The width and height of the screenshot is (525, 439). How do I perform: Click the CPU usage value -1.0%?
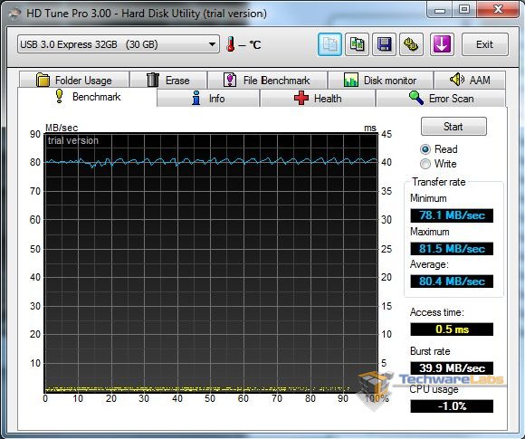pyautogui.click(x=452, y=406)
